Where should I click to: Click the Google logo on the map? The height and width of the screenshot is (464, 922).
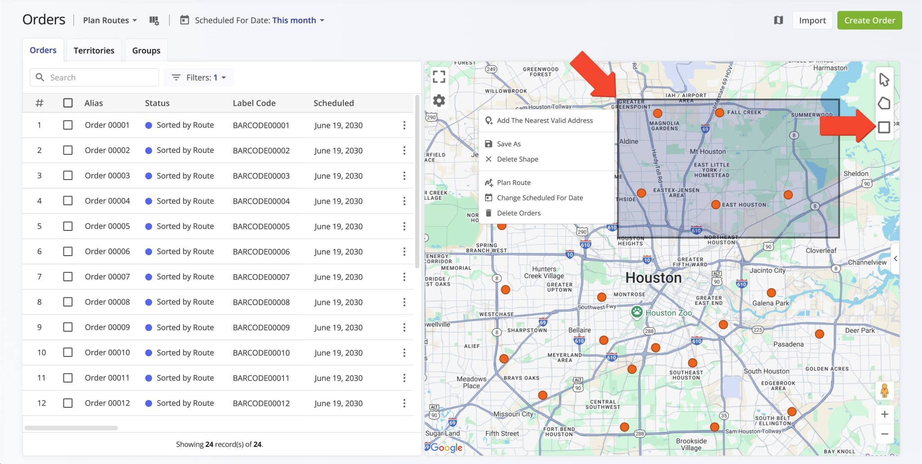pyautogui.click(x=445, y=447)
